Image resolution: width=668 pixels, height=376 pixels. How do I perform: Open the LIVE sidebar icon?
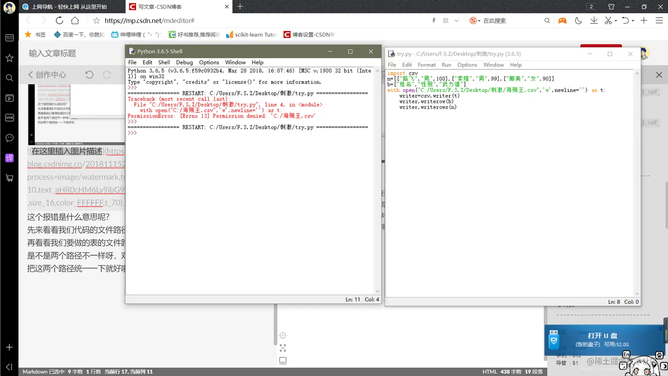[x=9, y=118]
